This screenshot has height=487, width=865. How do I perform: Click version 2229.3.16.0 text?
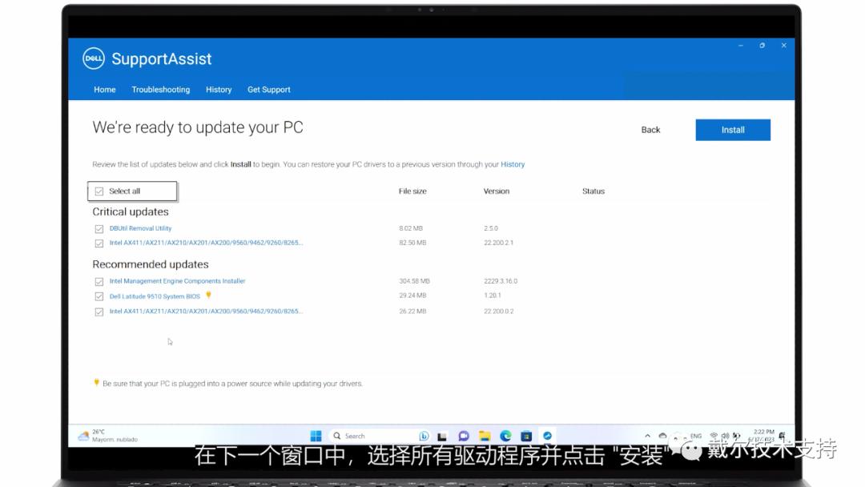point(501,281)
